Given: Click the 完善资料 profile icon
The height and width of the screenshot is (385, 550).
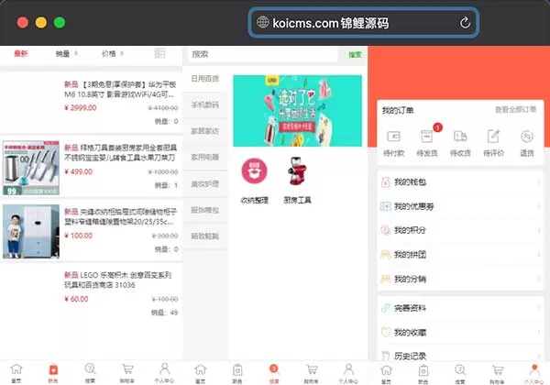Looking at the screenshot, I should (386, 308).
